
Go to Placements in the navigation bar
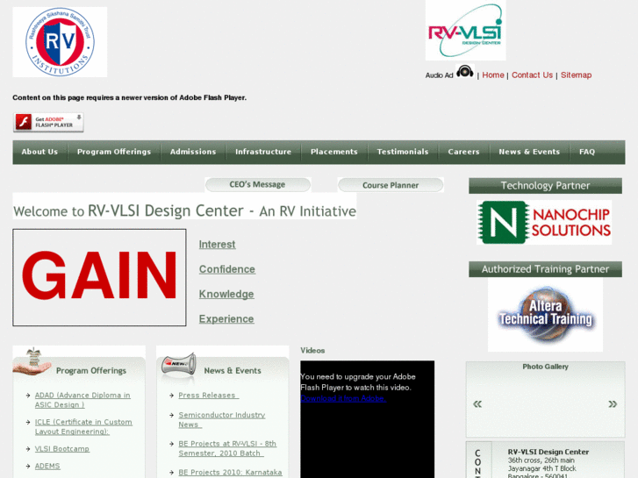pos(334,152)
